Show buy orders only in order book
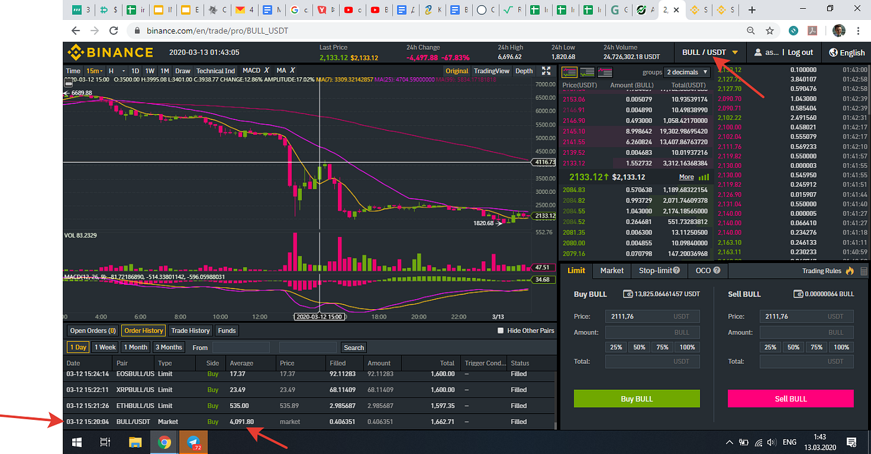This screenshot has width=871, height=454. pos(587,72)
